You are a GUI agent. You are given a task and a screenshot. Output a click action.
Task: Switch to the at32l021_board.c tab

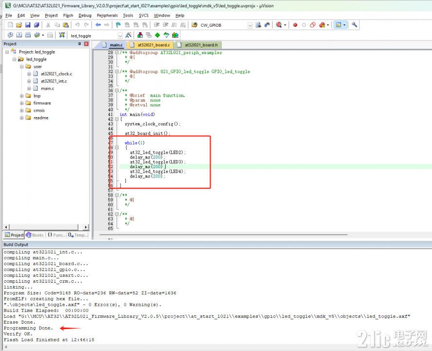151,45
